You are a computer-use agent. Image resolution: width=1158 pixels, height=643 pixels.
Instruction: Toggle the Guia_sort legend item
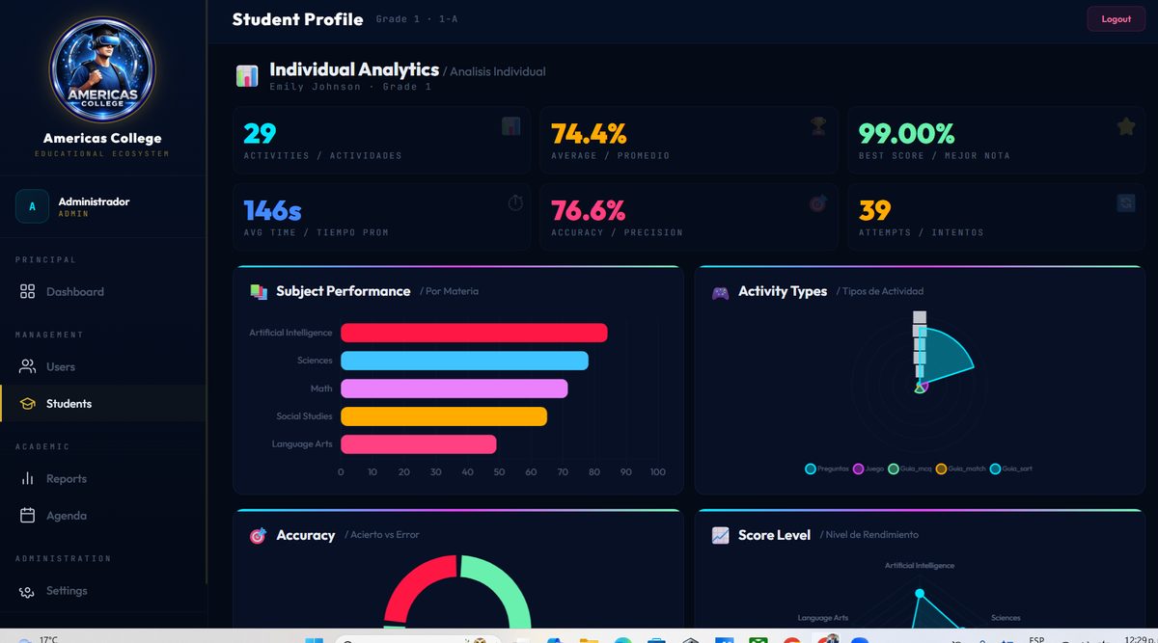(x=1011, y=469)
